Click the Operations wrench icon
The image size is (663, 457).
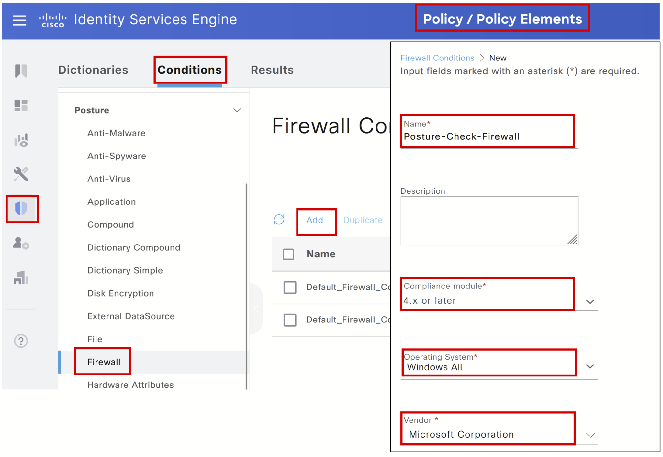pos(21,174)
